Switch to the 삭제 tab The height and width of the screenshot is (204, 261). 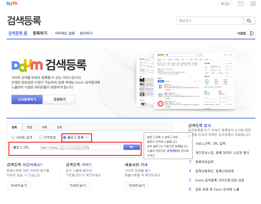[44, 127]
